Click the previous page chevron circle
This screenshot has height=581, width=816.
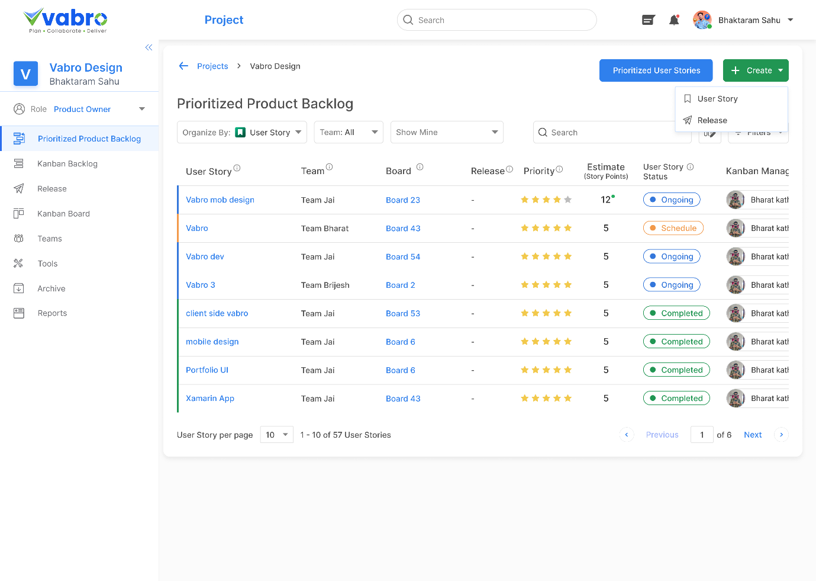[x=627, y=435]
